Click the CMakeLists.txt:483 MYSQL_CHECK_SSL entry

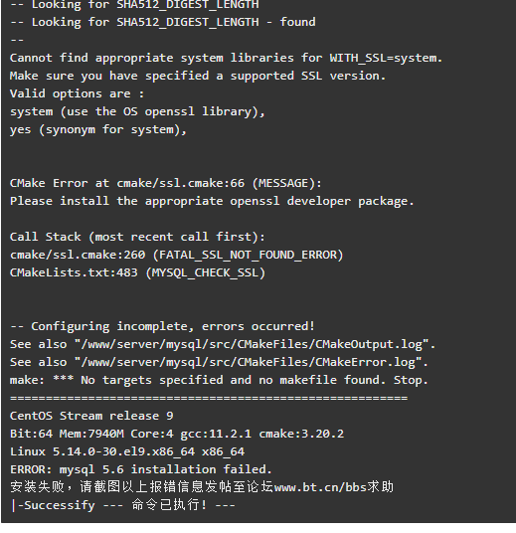[x=137, y=272]
